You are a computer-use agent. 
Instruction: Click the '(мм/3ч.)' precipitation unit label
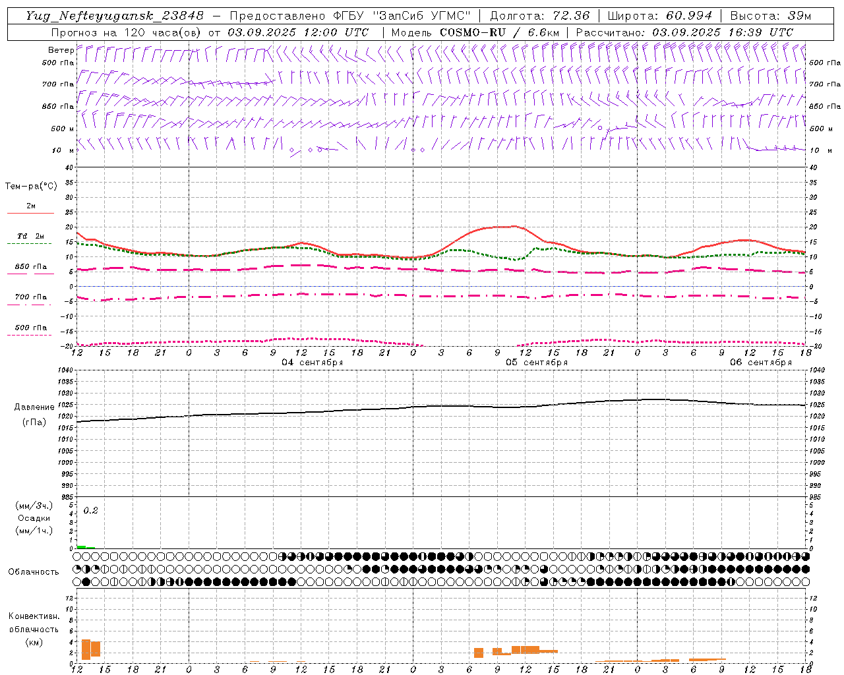pyautogui.click(x=34, y=506)
